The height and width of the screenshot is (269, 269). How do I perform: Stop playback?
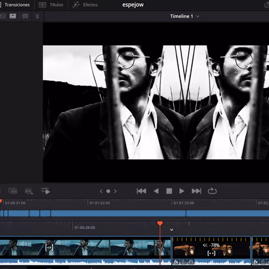pyautogui.click(x=169, y=191)
